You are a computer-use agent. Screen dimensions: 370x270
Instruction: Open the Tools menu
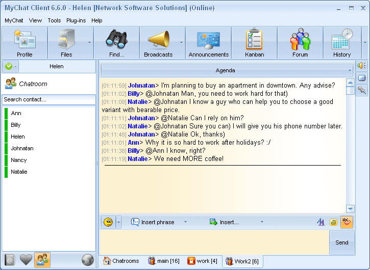tap(54, 20)
